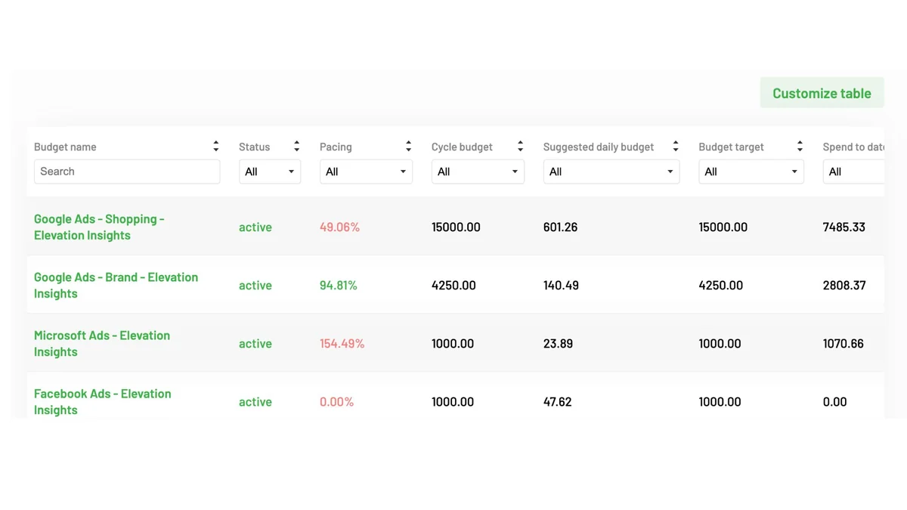Screen dimensions: 907x510
Task: Select Facebook Ads budget target 1000.00
Action: coord(720,401)
